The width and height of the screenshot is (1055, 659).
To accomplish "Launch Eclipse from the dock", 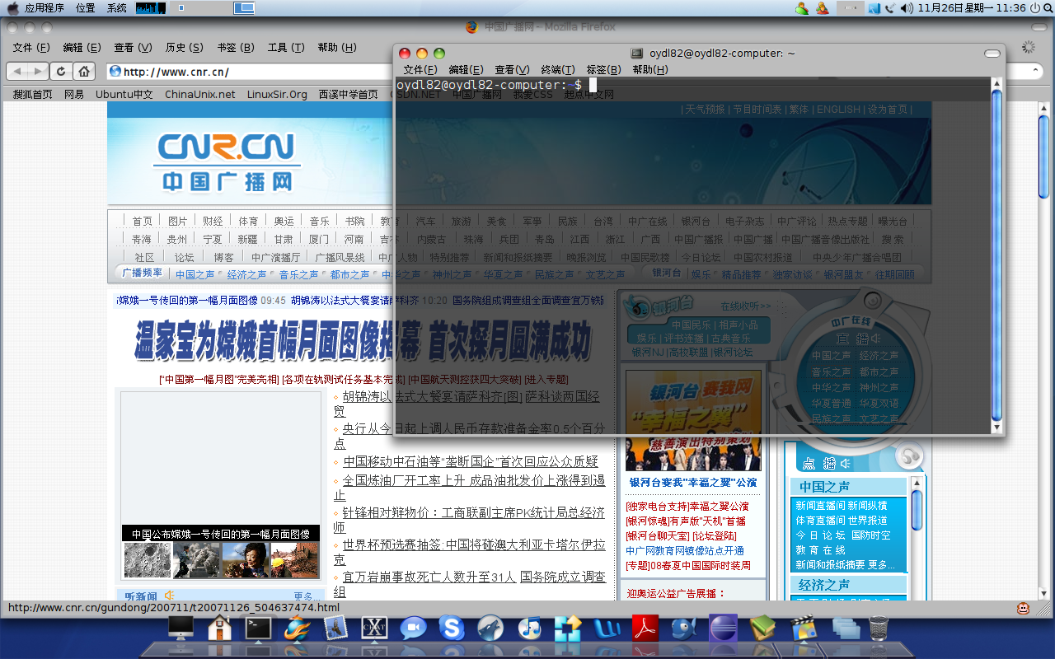I will click(x=723, y=628).
